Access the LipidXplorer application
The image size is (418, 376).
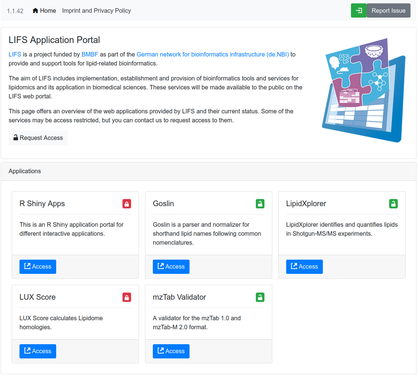[x=305, y=266]
